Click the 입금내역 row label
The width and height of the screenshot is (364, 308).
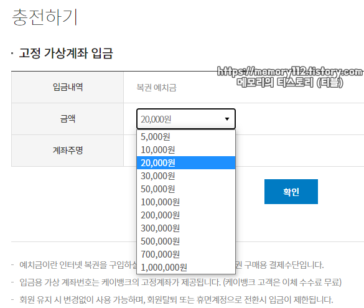click(68, 87)
